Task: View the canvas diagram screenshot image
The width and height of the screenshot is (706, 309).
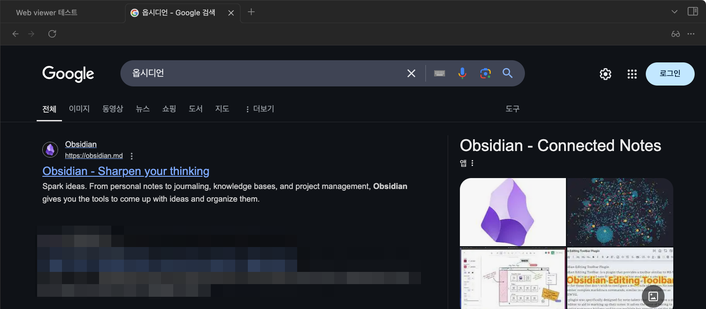Action: point(513,278)
